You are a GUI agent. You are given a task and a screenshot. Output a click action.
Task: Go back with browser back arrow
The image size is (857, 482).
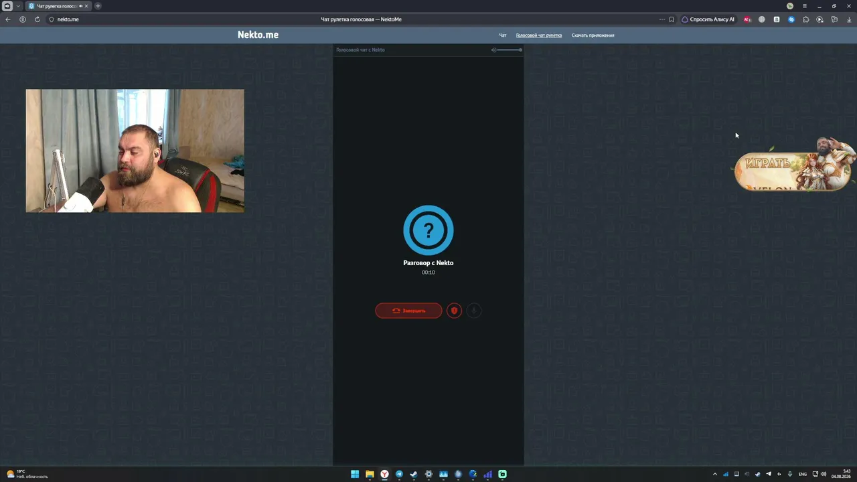click(8, 19)
